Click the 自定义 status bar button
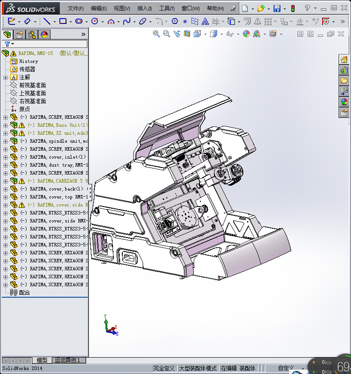The height and width of the screenshot is (374, 351). coord(286,368)
